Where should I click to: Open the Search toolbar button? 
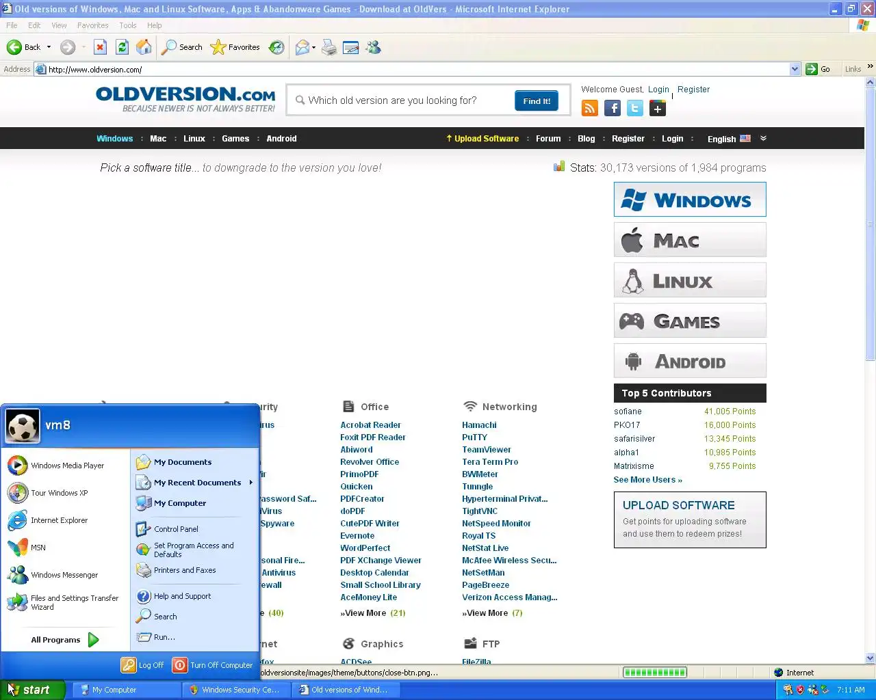click(182, 47)
